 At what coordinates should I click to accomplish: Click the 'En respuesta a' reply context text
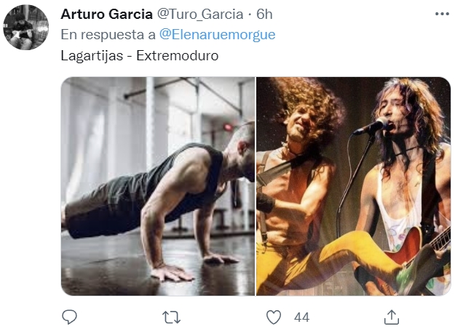click(x=108, y=34)
